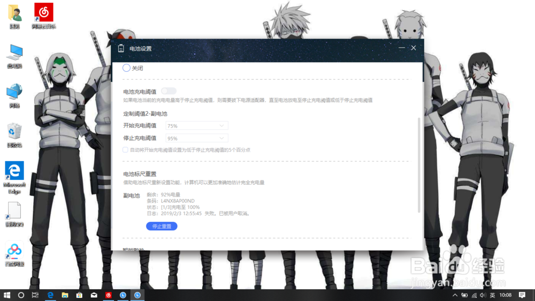Click the 剩余: 92%电量 text
This screenshot has height=301, width=535.
click(x=163, y=195)
